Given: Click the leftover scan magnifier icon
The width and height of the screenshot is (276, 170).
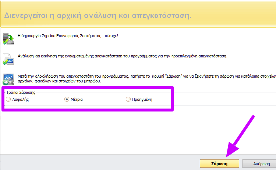Looking at the screenshot, I should click(8, 79).
